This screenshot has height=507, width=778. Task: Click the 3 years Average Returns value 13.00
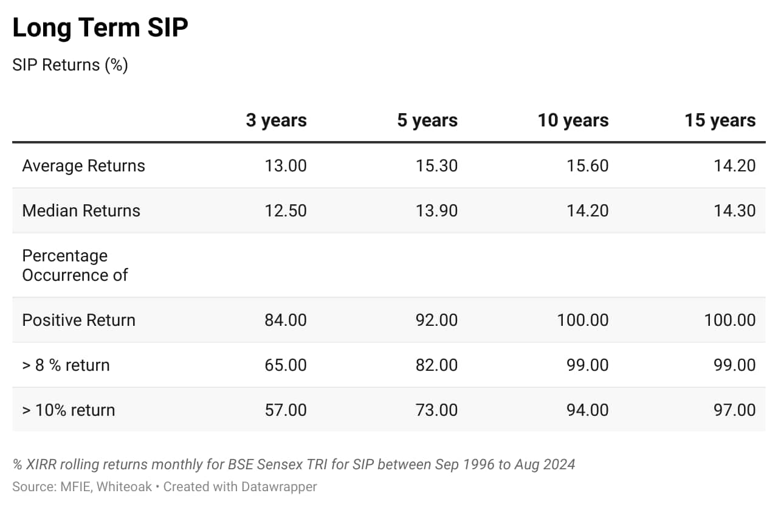pyautogui.click(x=286, y=166)
